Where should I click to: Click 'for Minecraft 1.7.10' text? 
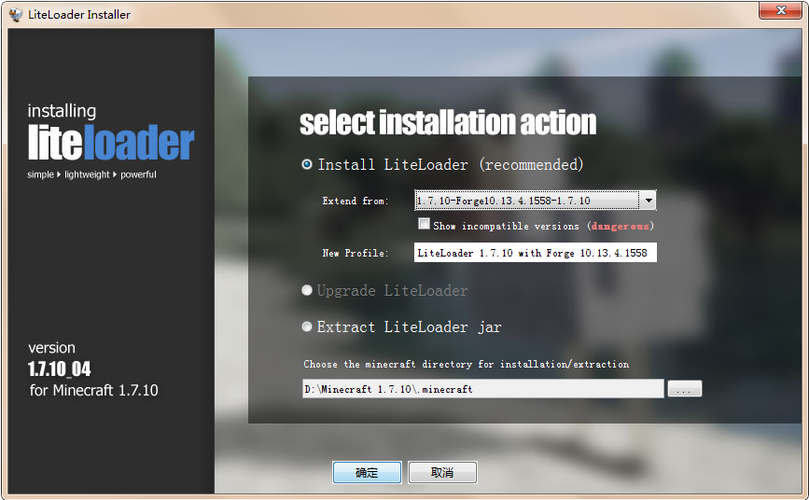coord(94,390)
